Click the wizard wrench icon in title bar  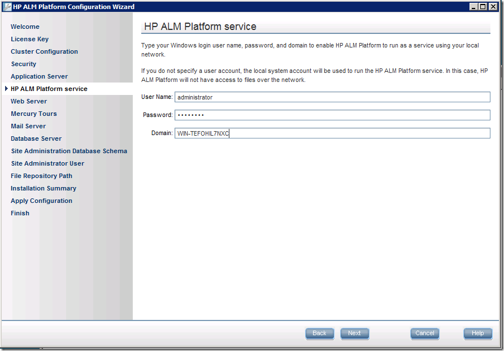click(7, 7)
